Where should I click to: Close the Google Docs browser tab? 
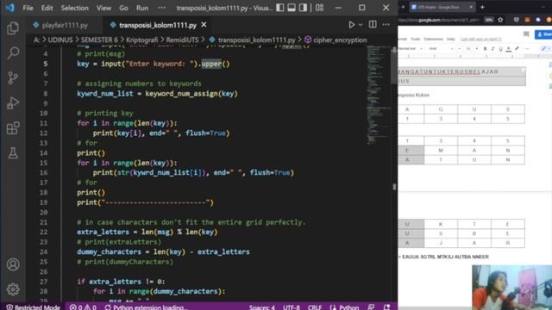click(471, 7)
